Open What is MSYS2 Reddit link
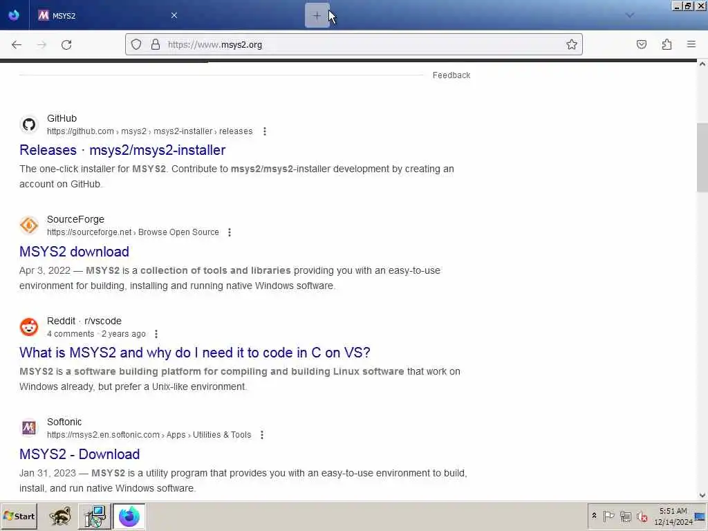Viewport: 708px width, 531px height. (194, 353)
